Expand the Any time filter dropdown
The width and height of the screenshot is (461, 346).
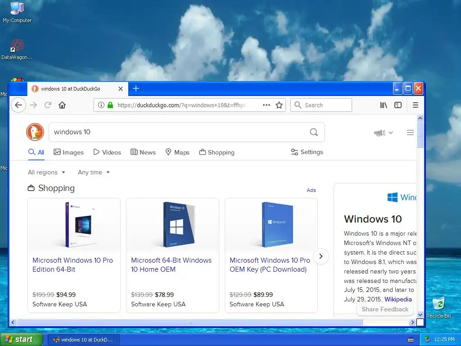(94, 173)
